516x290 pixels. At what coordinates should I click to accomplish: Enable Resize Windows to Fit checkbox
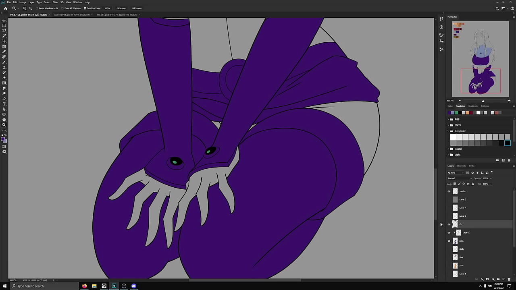[37, 8]
